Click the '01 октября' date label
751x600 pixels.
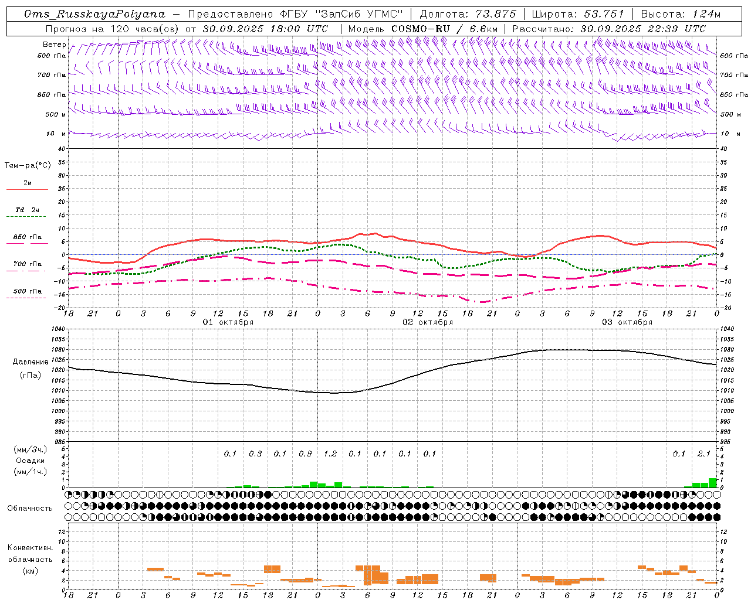228,322
